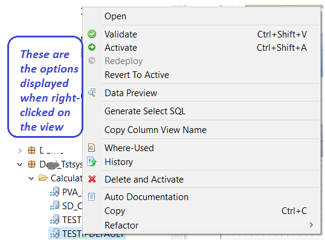Expand the collapsed package node
The image size is (325, 240).
20,151
